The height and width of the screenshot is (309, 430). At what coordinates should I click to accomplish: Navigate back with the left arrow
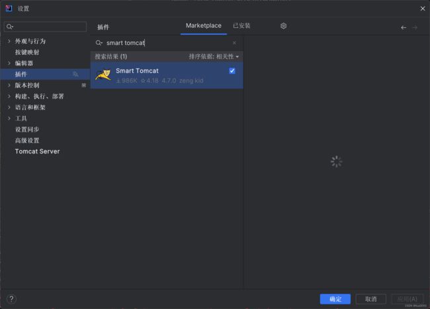(404, 27)
